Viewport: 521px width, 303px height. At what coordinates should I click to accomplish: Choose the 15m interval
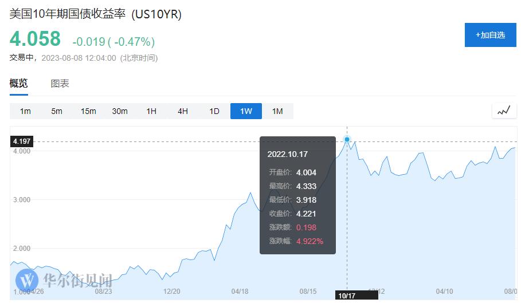pos(88,111)
